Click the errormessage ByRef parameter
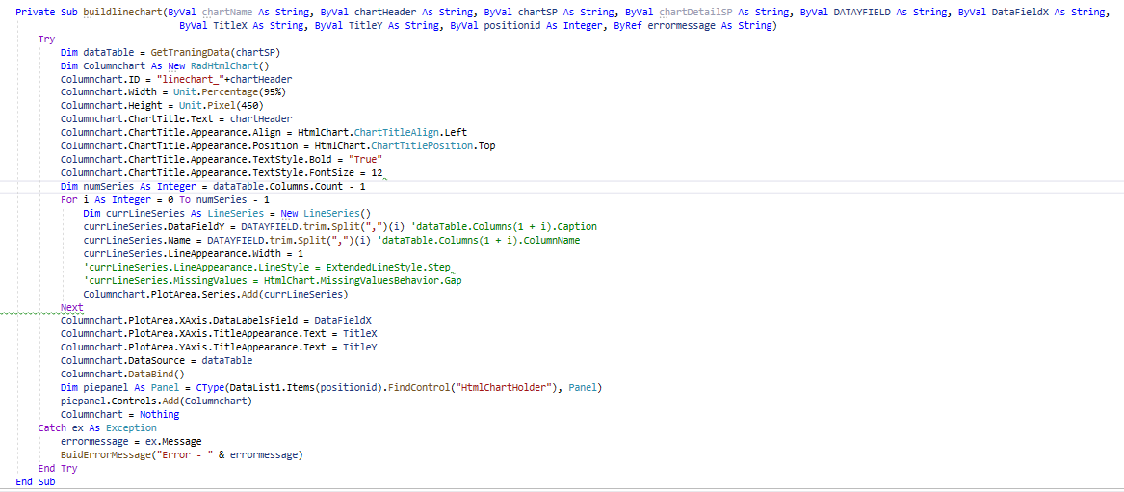The image size is (1124, 492). pyautogui.click(x=680, y=26)
